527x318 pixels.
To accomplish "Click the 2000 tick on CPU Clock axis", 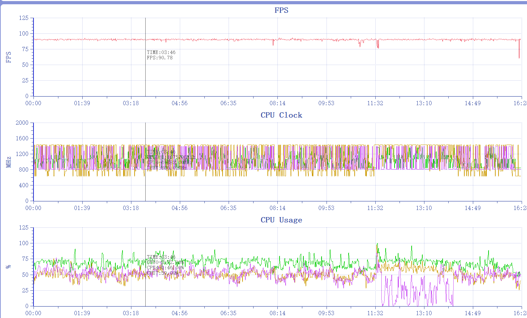I will [x=22, y=123].
